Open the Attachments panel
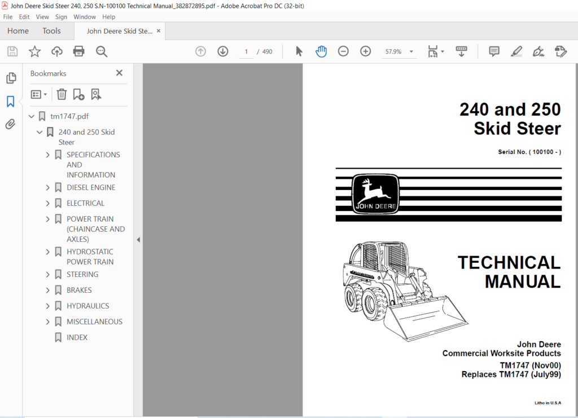The width and height of the screenshot is (578, 418). (x=11, y=125)
